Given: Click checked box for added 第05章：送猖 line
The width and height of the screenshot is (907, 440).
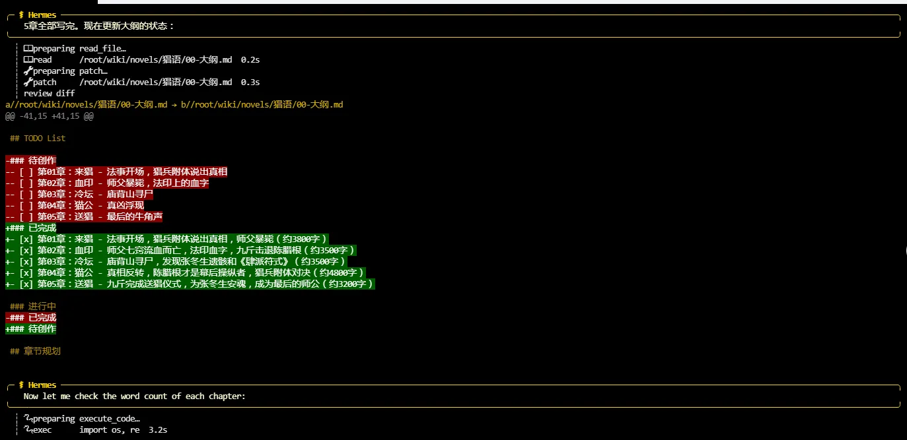Looking at the screenshot, I should point(26,284).
